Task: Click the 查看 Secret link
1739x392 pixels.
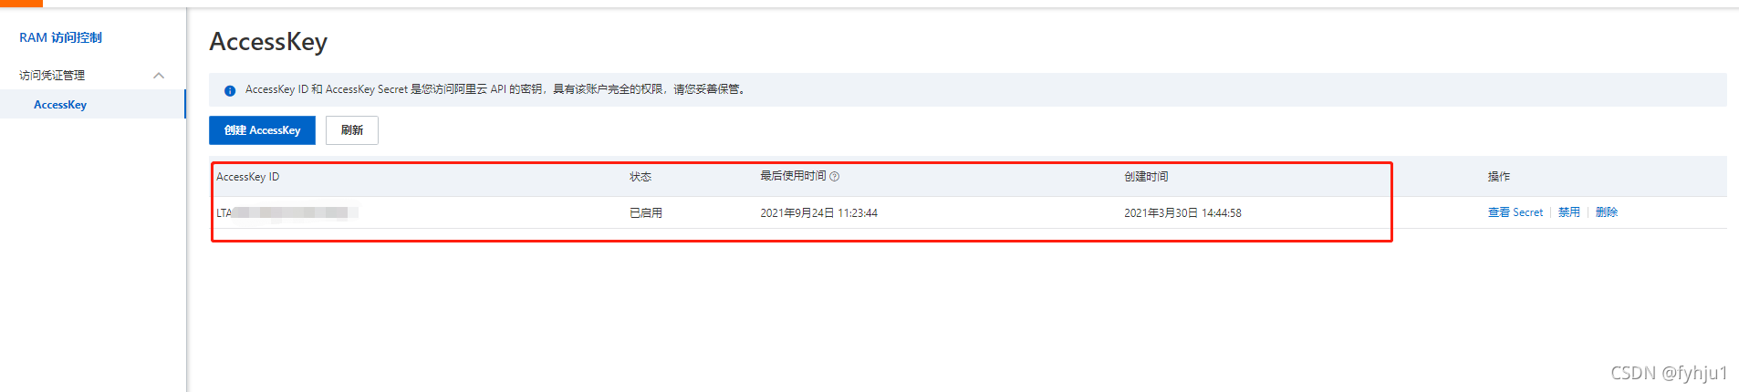Action: tap(1515, 212)
